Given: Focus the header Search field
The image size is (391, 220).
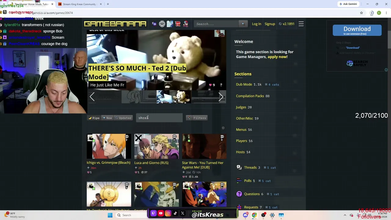Looking at the screenshot, I should (216, 24).
